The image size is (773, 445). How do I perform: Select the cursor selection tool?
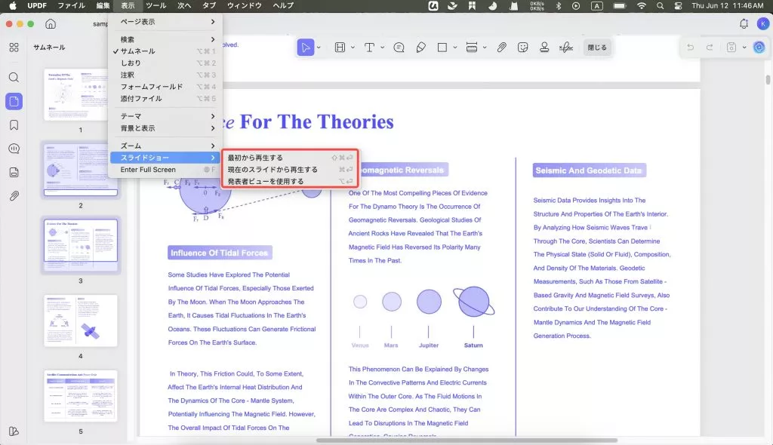coord(306,48)
